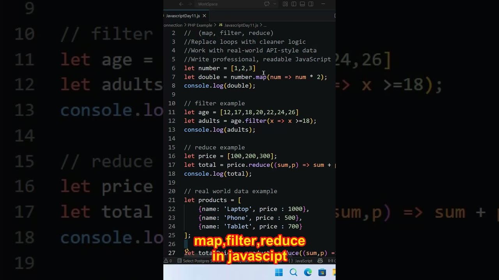Click the 'console.log(total);' line

coord(218,173)
